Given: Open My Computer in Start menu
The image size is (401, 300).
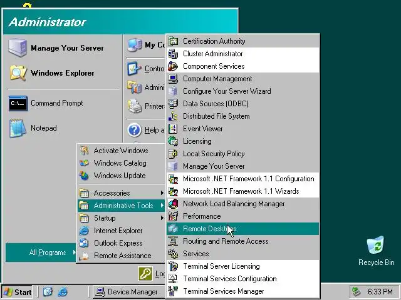Looking at the screenshot, I should coord(146,45).
